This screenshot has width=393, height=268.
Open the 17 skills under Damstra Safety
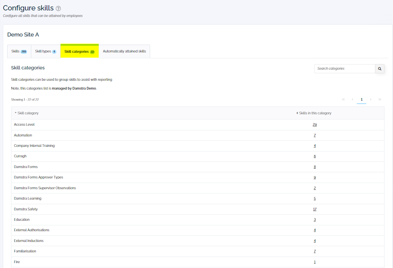[315, 209]
